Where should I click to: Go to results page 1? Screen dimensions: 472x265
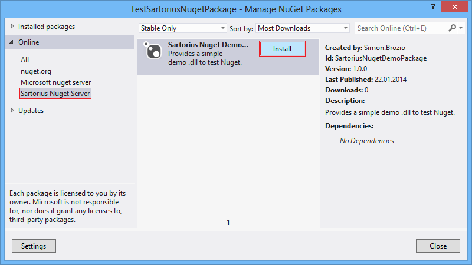228,223
